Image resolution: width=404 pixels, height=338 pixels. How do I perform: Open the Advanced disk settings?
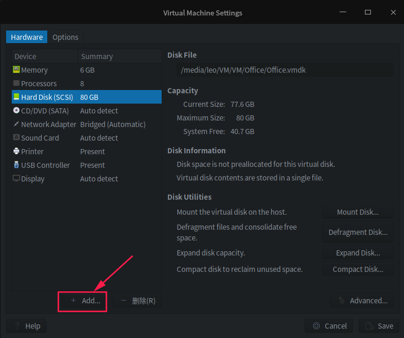click(x=361, y=300)
